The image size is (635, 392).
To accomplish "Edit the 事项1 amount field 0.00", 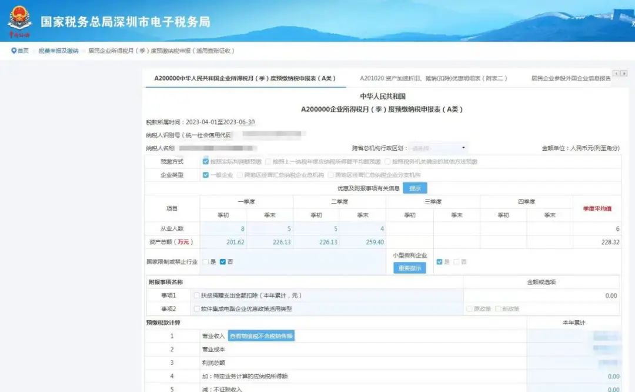I will point(542,295).
